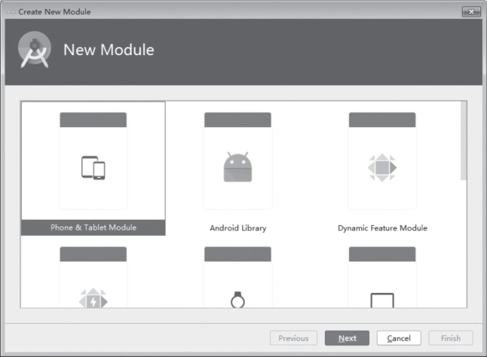Click the title bar window icon
Image resolution: width=487 pixels, height=357 pixels.
tap(11, 11)
